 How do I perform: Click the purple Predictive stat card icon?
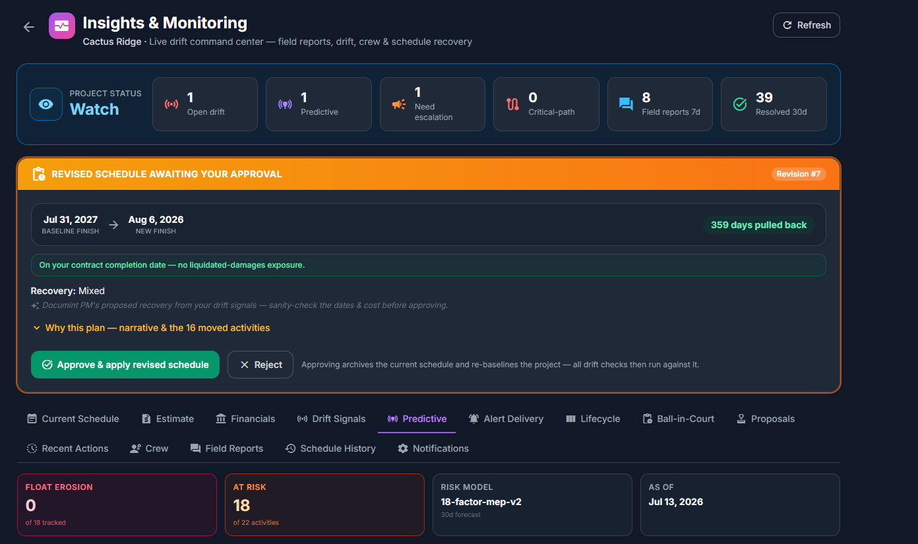click(285, 104)
